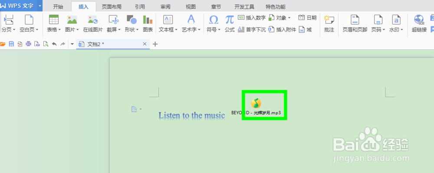Add a 批注 comment

(x=329, y=24)
